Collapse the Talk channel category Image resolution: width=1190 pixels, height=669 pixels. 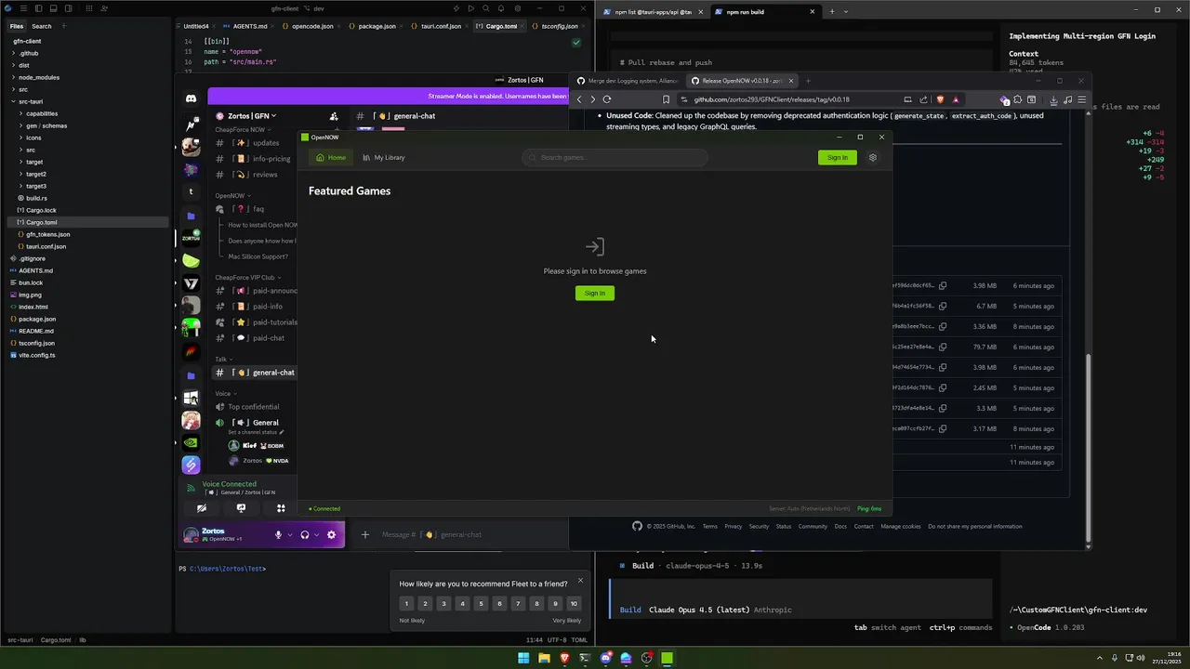[223, 360]
